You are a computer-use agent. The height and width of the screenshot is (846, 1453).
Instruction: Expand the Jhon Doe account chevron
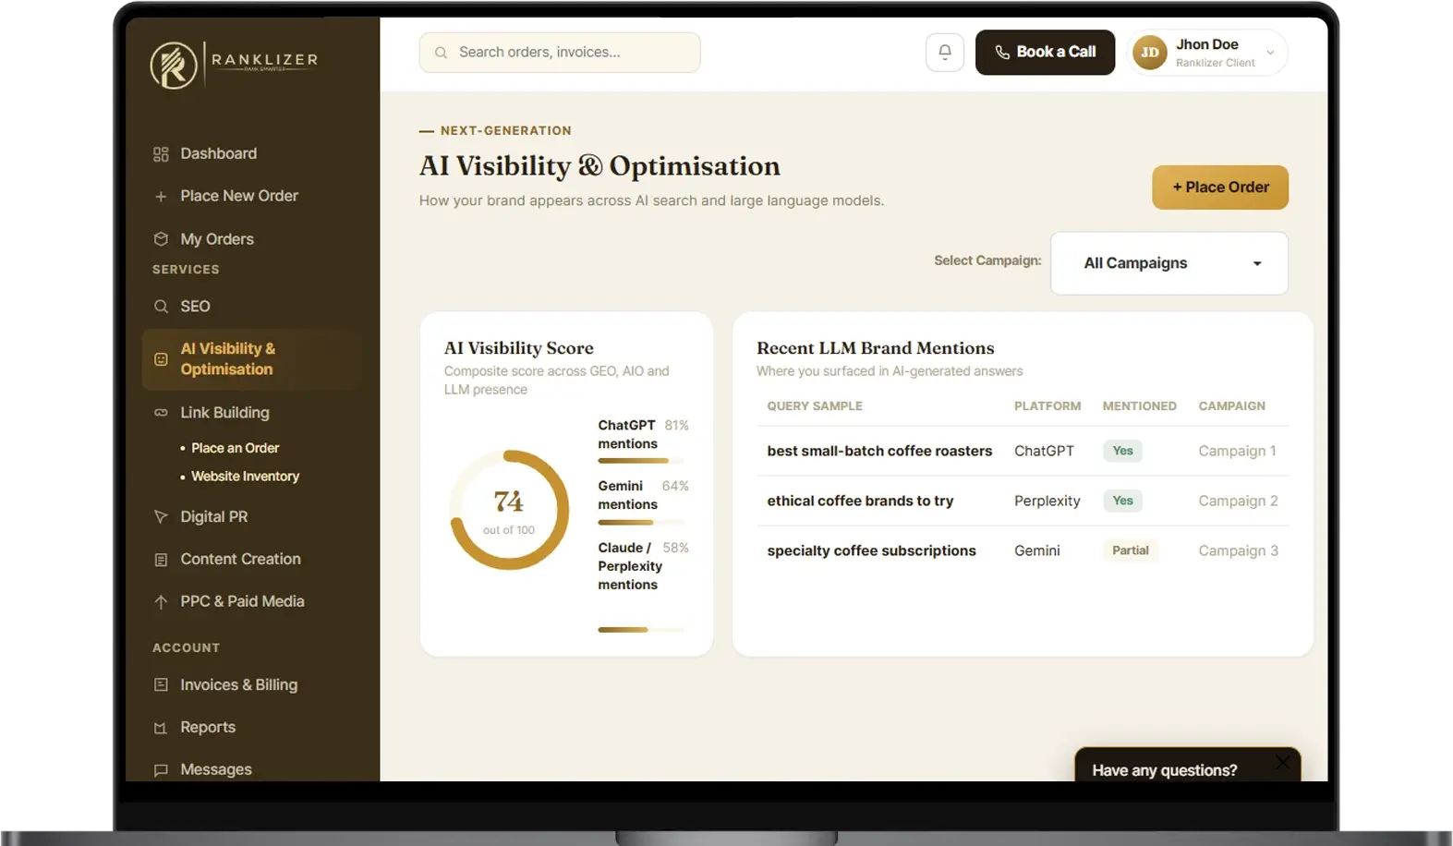point(1270,53)
